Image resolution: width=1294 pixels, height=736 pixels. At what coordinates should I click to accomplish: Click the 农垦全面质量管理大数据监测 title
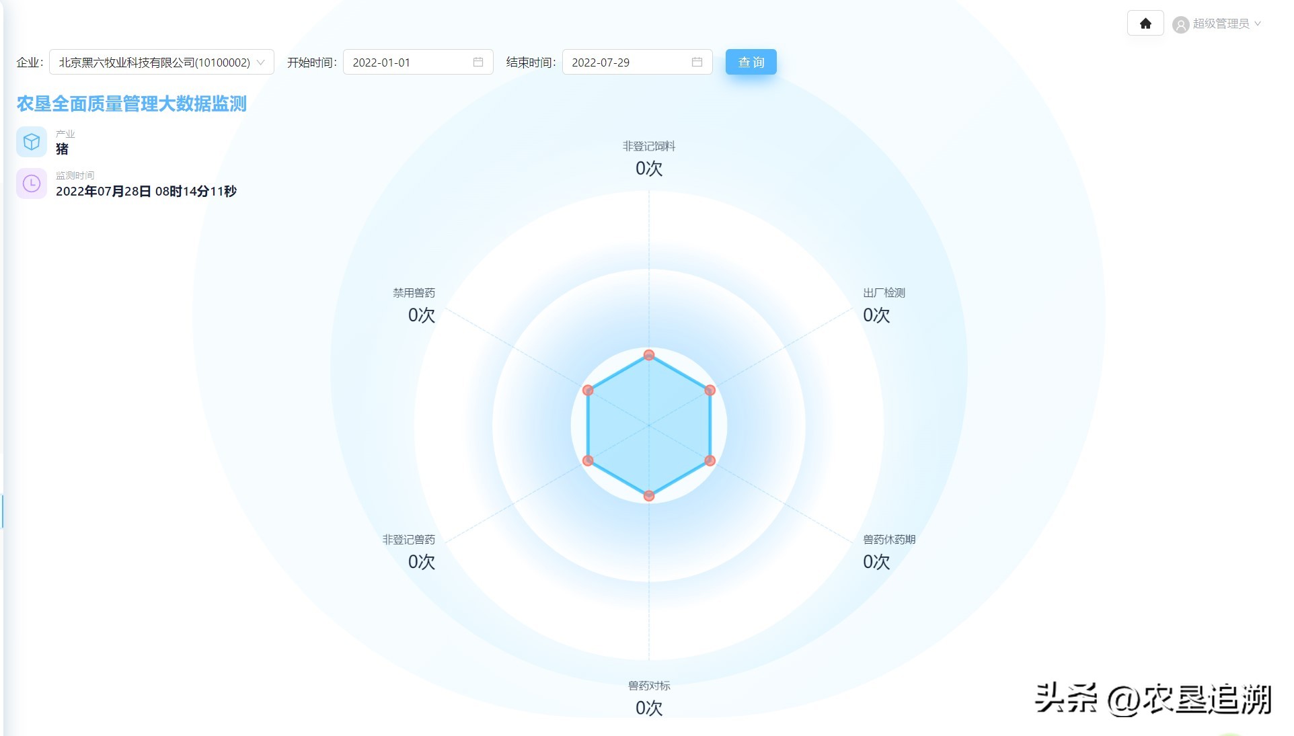132,104
